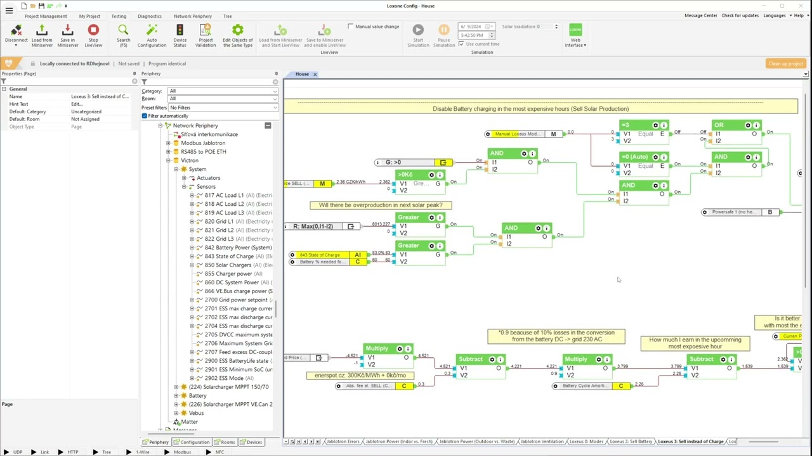Open Search (F5) magnifier icon
The height and width of the screenshot is (456, 812).
coord(123,30)
